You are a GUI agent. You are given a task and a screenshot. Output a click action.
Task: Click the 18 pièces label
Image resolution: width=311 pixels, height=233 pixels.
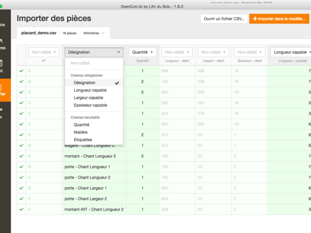tap(69, 33)
